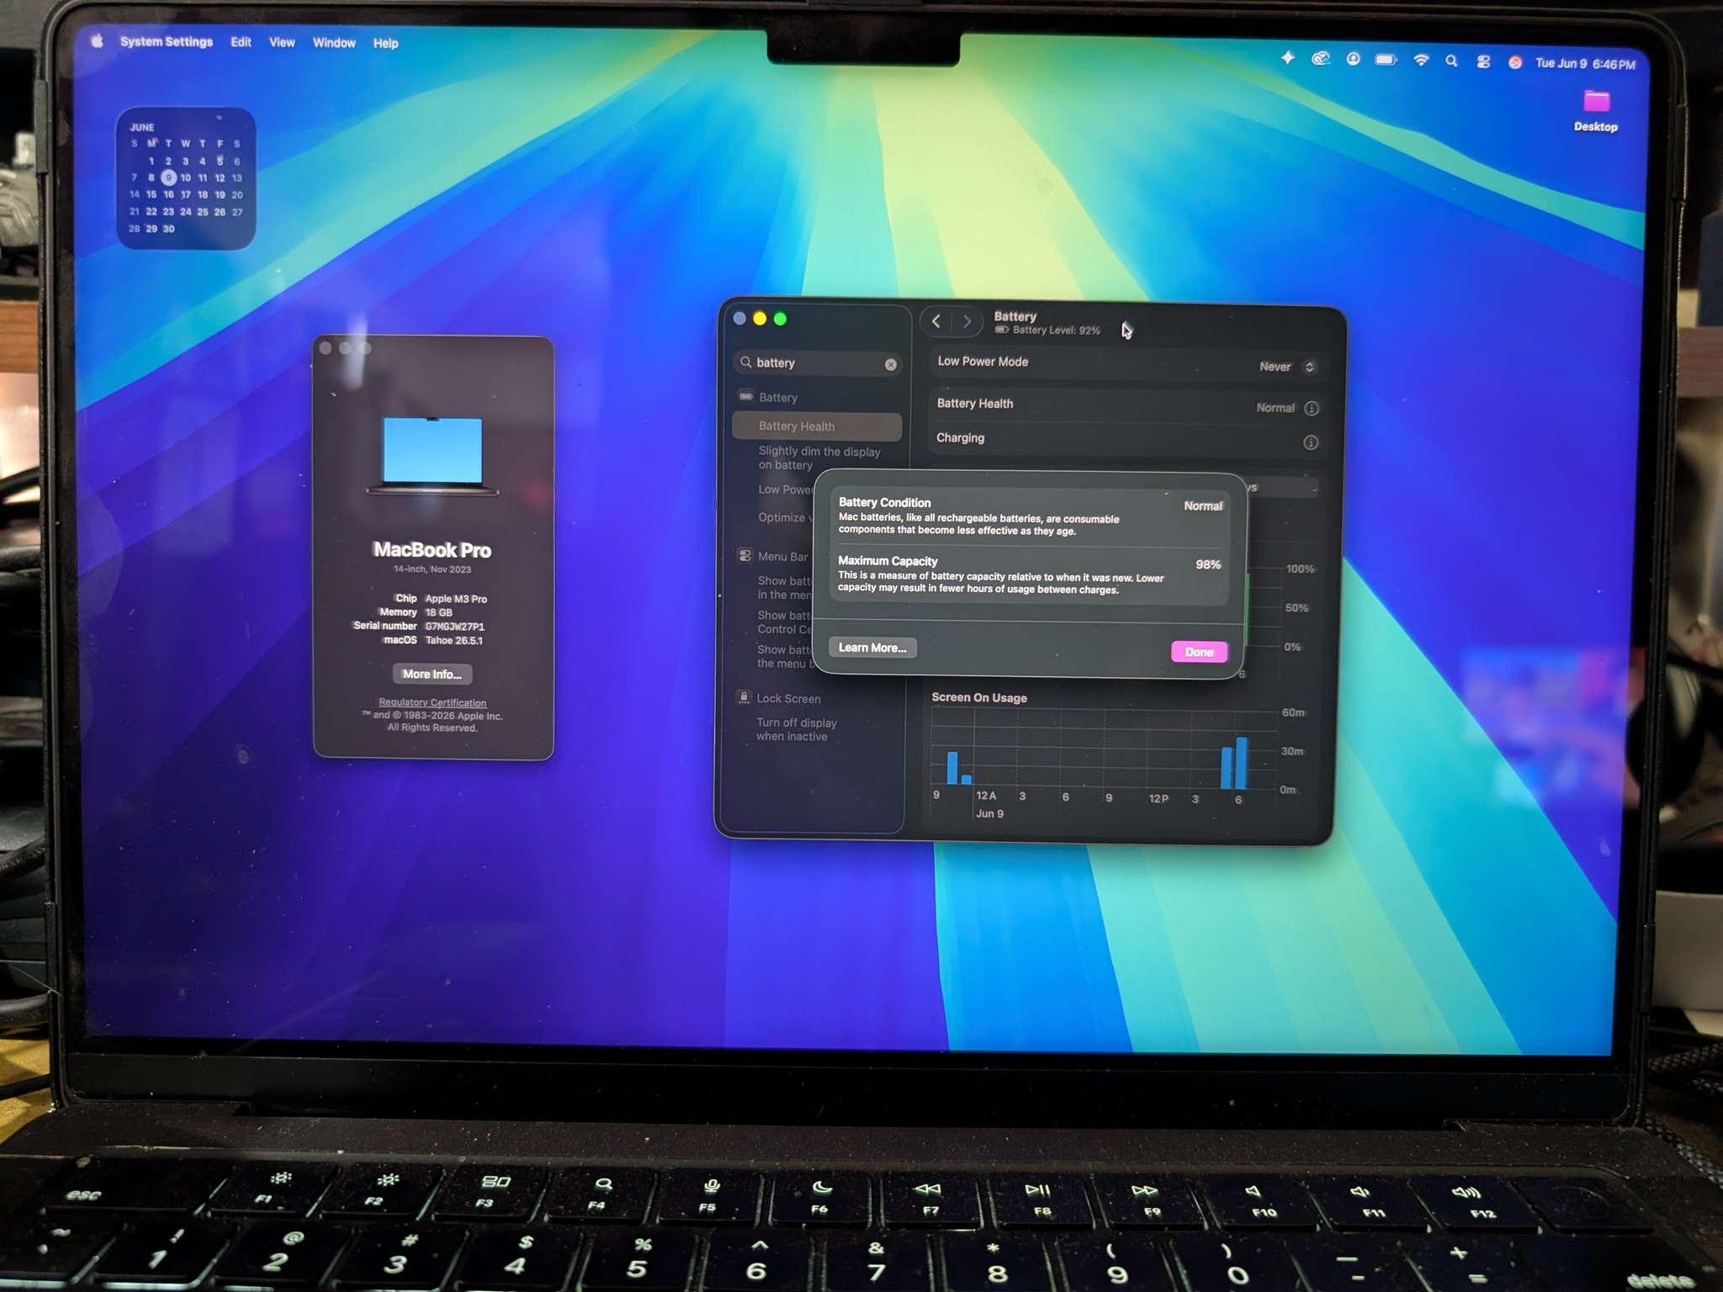Open the Regulatory Certification link

(x=432, y=702)
